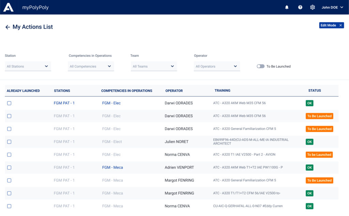Expand the All Competencies dropdown
This screenshot has width=349, height=216.
[x=91, y=67]
